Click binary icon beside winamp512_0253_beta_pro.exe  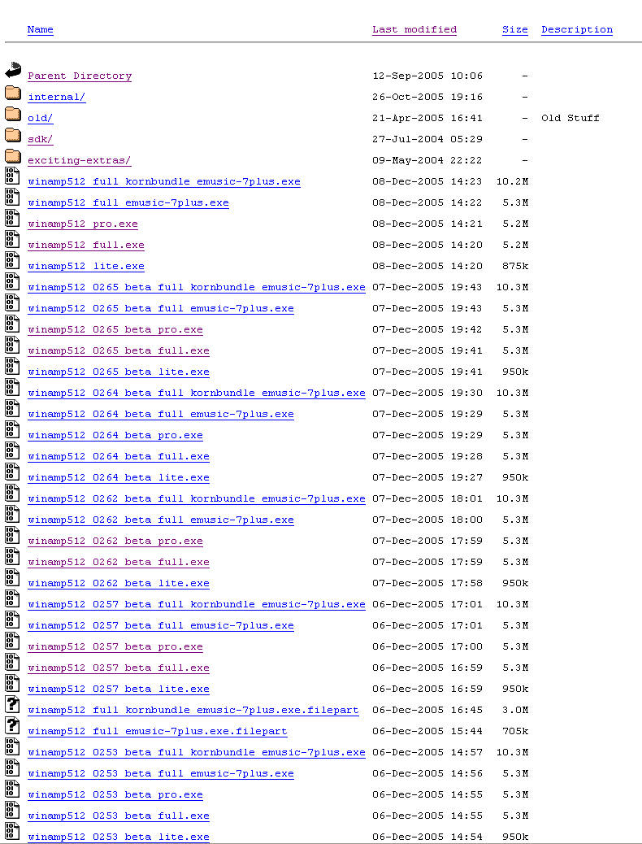(x=12, y=789)
